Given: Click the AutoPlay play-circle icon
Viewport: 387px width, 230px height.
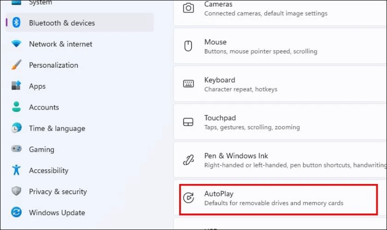Looking at the screenshot, I should click(x=188, y=198).
